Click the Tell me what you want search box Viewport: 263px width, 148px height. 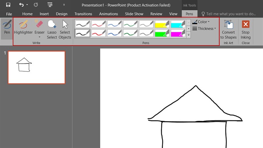(228, 14)
